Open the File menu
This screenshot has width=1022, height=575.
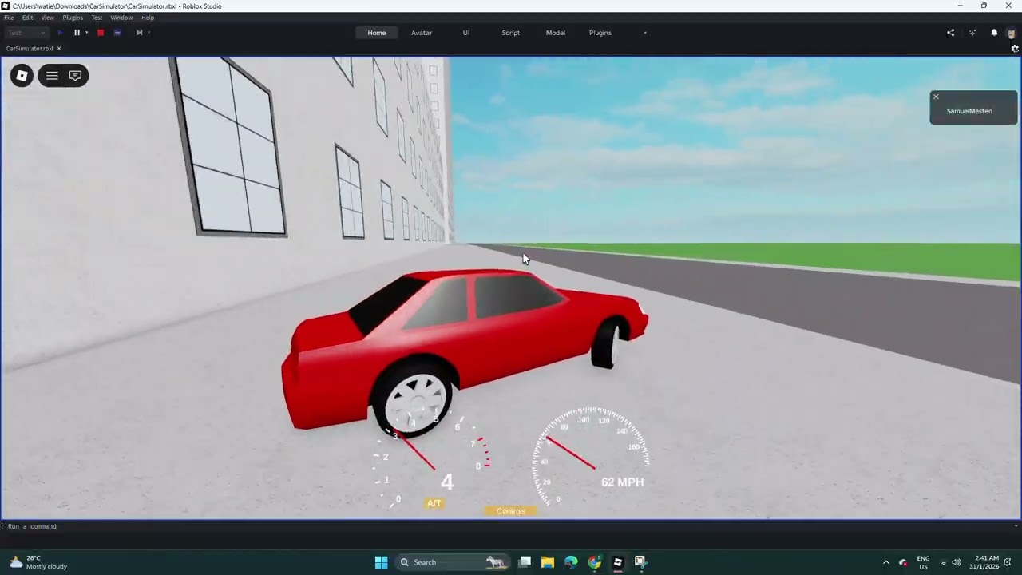(x=9, y=18)
